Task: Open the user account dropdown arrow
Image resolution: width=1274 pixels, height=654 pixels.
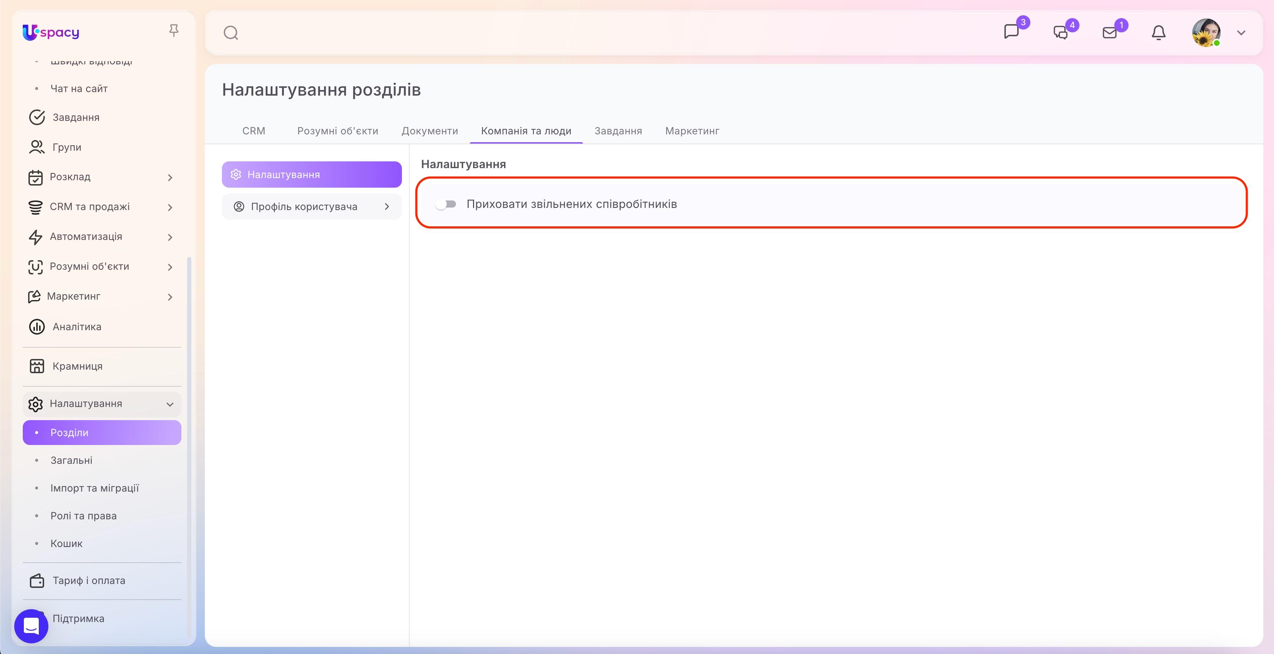Action: point(1241,33)
